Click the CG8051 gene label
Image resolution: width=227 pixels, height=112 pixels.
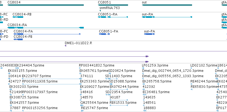(104, 2)
